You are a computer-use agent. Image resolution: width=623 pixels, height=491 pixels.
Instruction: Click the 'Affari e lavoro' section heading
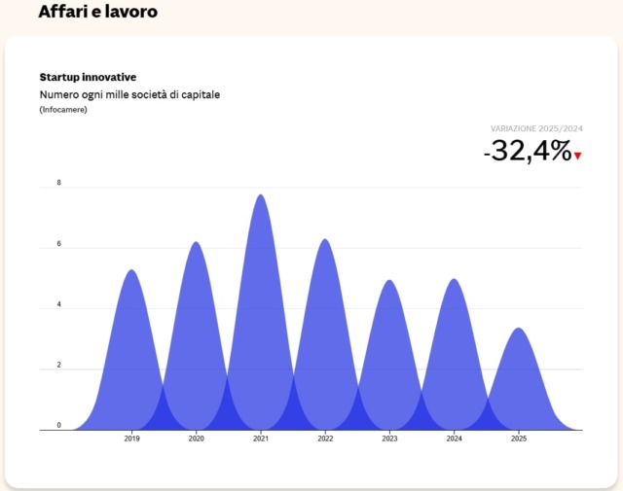tap(97, 13)
